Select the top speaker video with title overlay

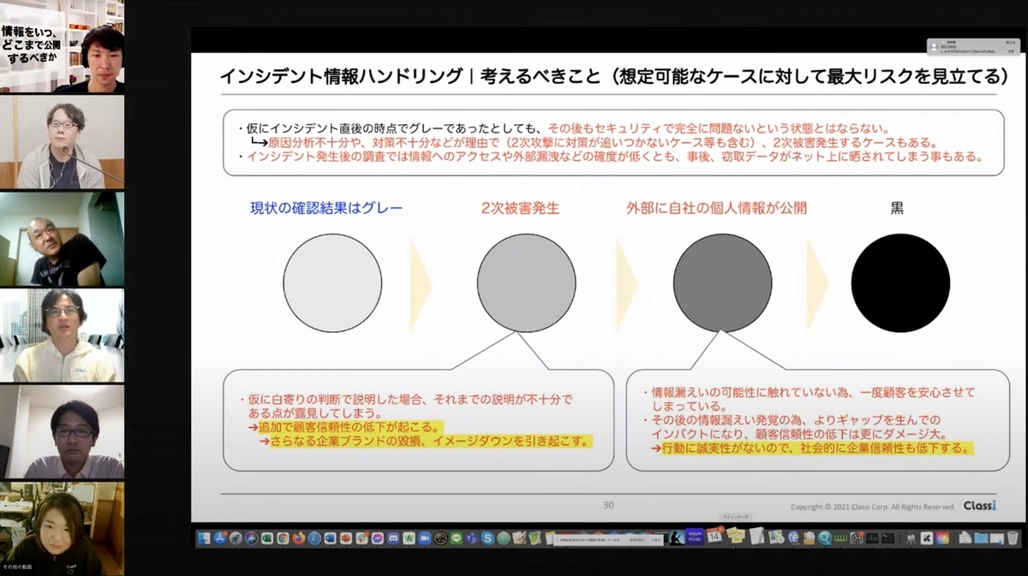(x=62, y=47)
